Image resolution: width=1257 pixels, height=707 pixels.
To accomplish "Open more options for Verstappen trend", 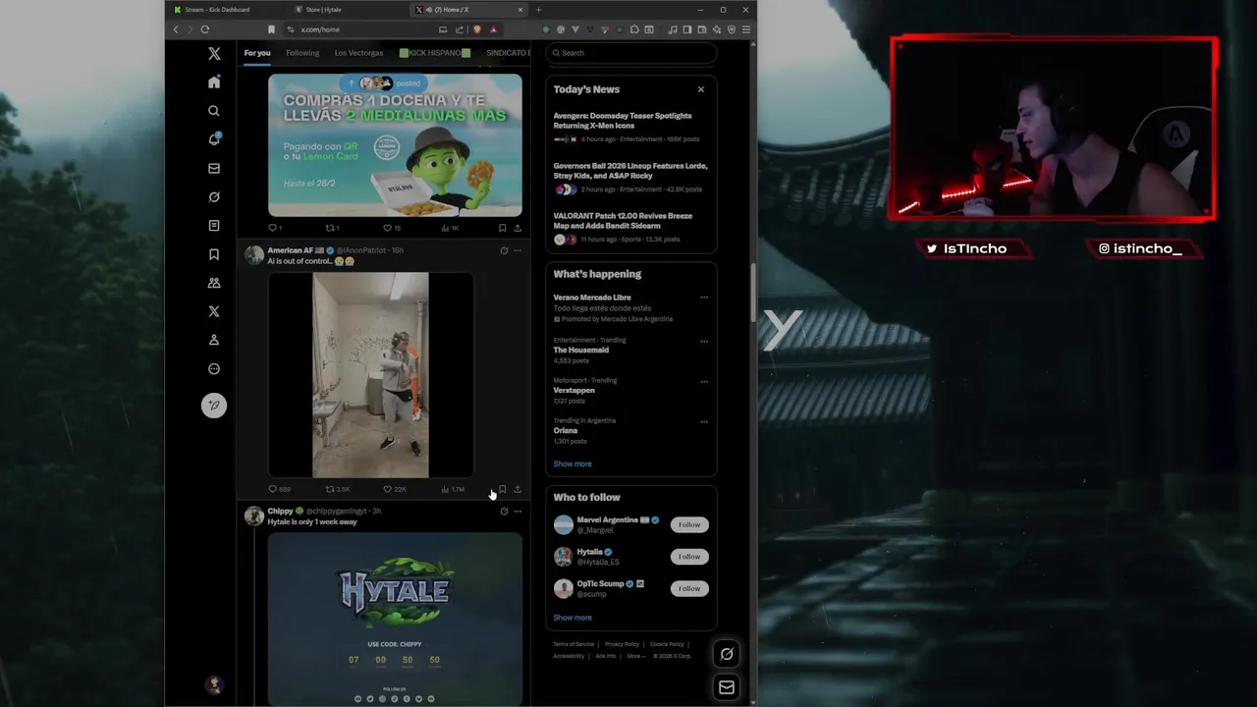I will (x=704, y=382).
